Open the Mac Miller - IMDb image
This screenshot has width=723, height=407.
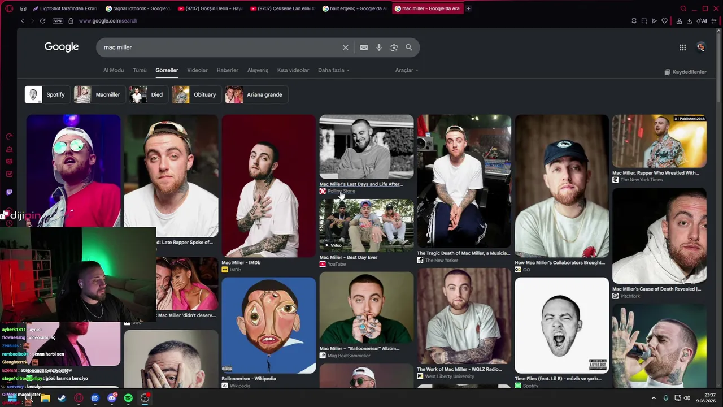click(x=268, y=186)
